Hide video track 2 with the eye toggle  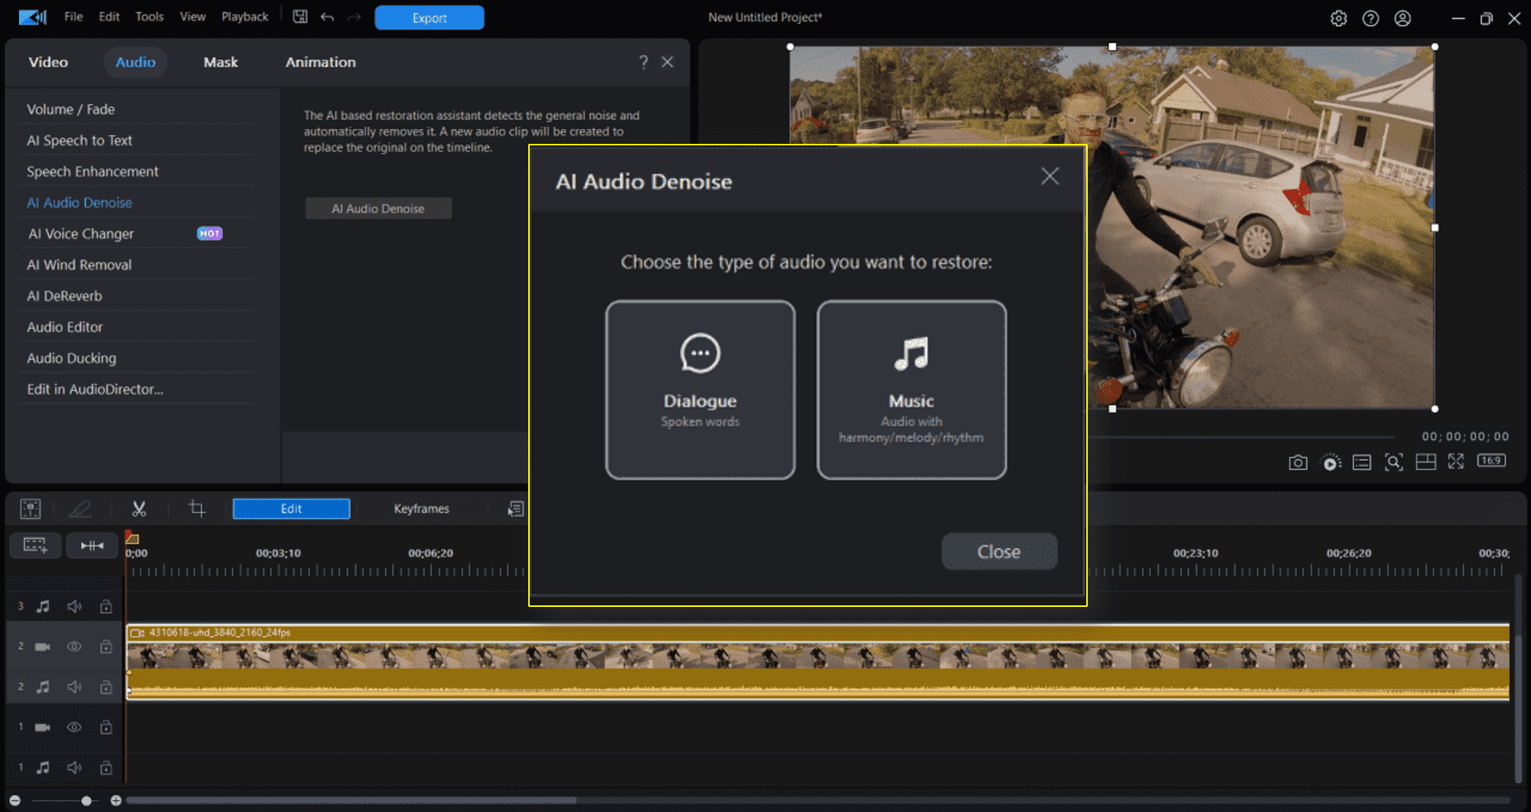(74, 646)
